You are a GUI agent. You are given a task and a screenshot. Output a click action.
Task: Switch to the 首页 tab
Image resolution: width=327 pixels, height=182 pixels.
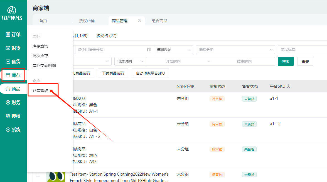pos(43,21)
